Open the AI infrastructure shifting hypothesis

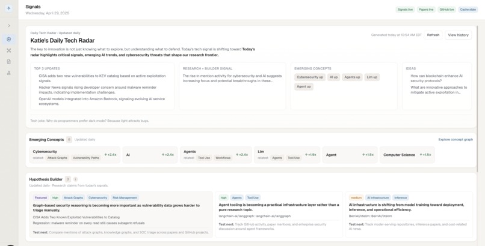coord(409,215)
